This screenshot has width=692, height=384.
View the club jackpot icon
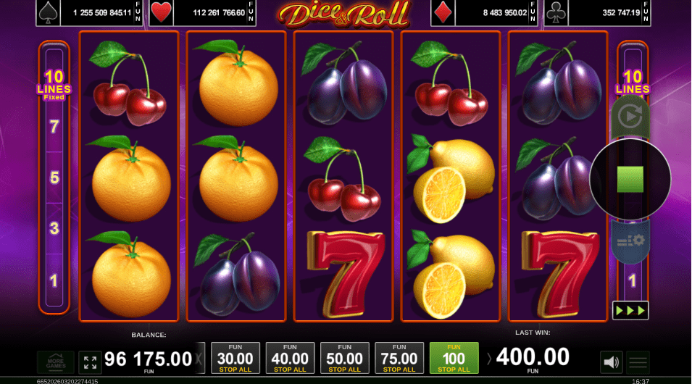click(x=556, y=13)
